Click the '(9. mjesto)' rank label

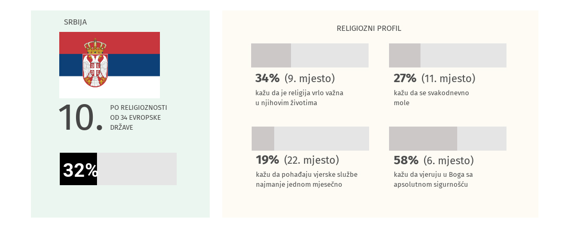309,78
